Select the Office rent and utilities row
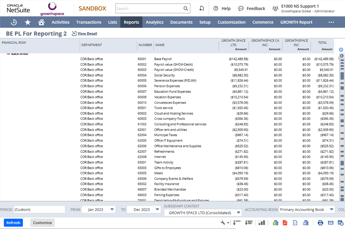Viewport: 345px width, 229px height. pyautogui.click(x=170, y=130)
